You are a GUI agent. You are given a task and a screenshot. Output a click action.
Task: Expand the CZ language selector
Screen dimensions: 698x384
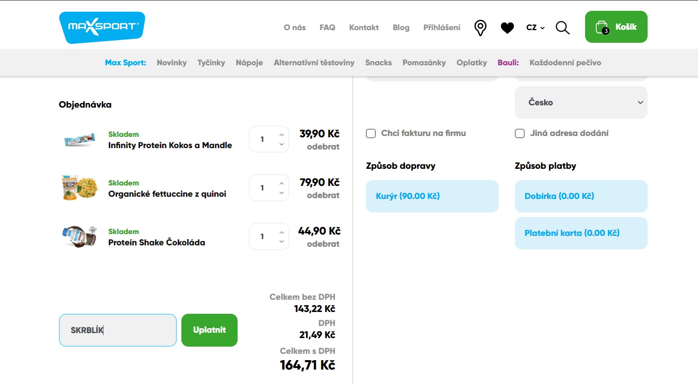(x=536, y=27)
